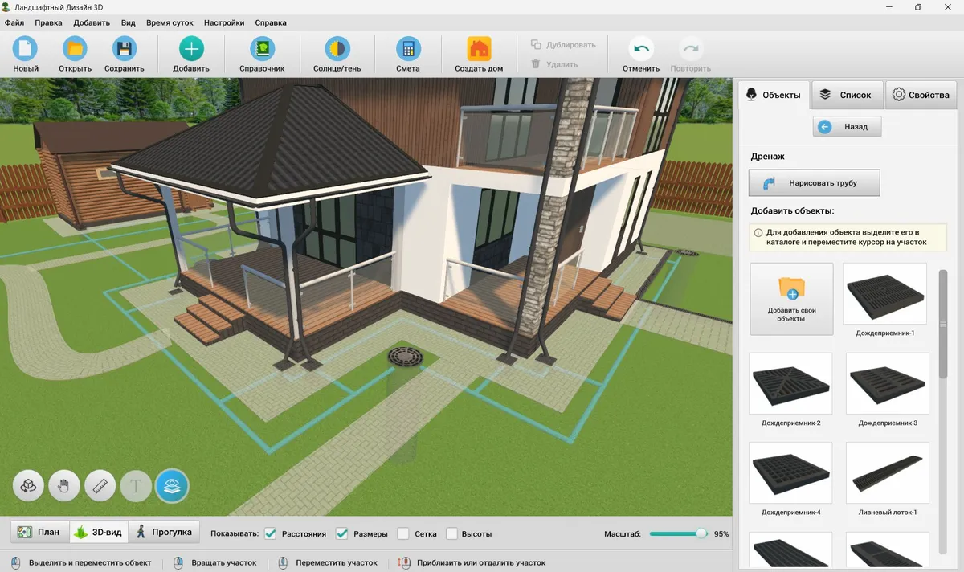Enable the Высоты heights checkbox
This screenshot has height=572, width=964.
click(451, 533)
